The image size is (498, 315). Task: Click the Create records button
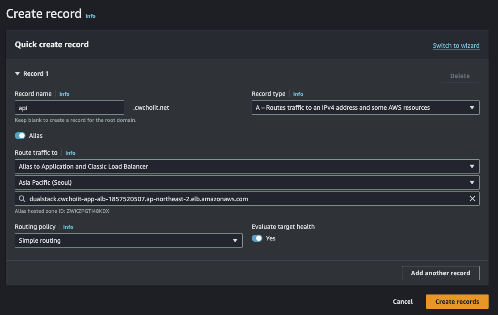pos(457,302)
